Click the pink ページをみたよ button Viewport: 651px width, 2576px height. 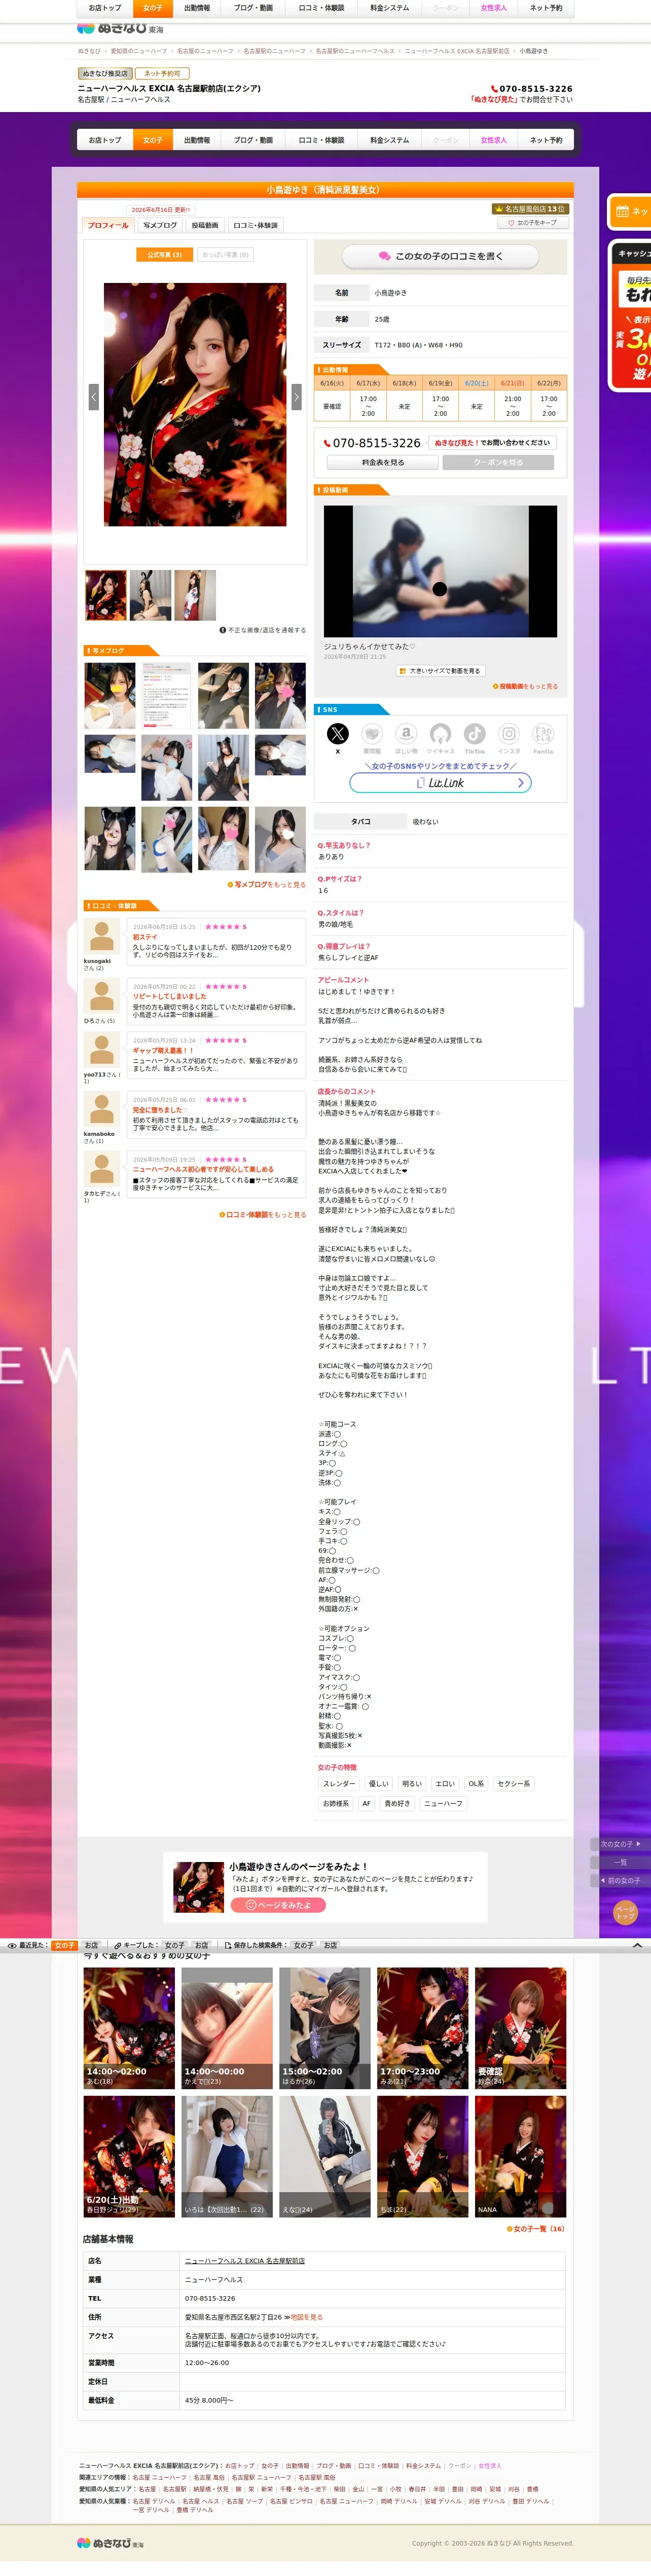pos(278,1905)
